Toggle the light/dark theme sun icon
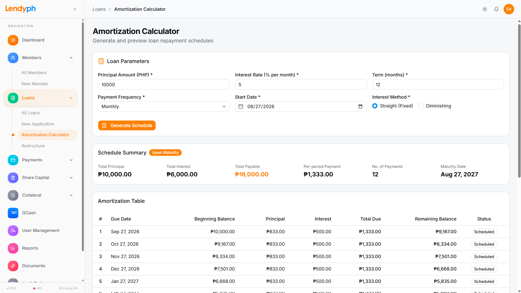This screenshot has height=293, width=521. [485, 9]
